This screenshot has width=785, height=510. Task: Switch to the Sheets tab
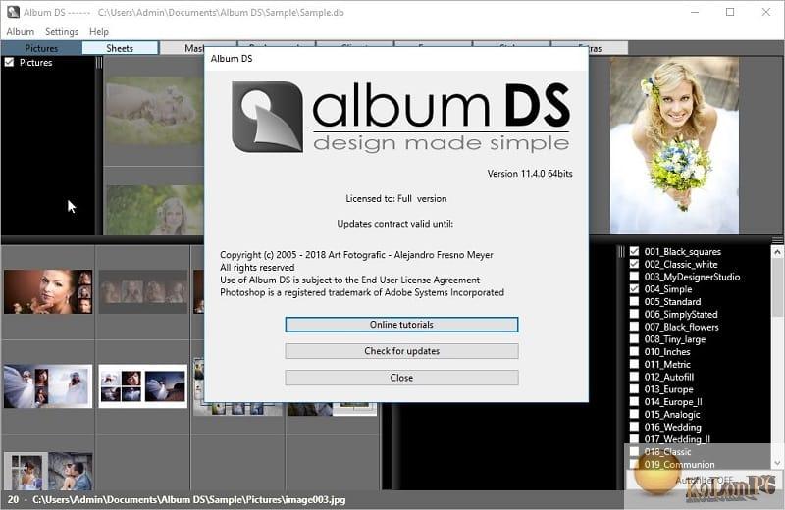(120, 48)
